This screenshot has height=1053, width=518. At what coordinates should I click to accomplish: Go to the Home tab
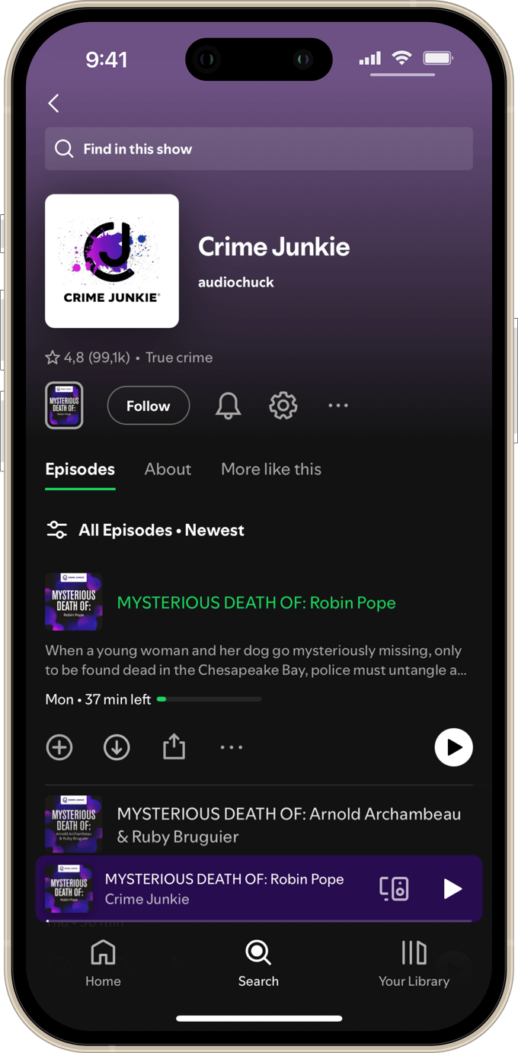coord(103,964)
